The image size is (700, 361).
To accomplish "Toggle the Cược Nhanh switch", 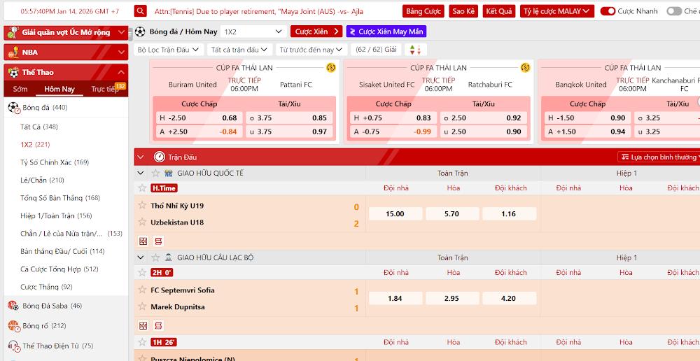I will 608,11.
